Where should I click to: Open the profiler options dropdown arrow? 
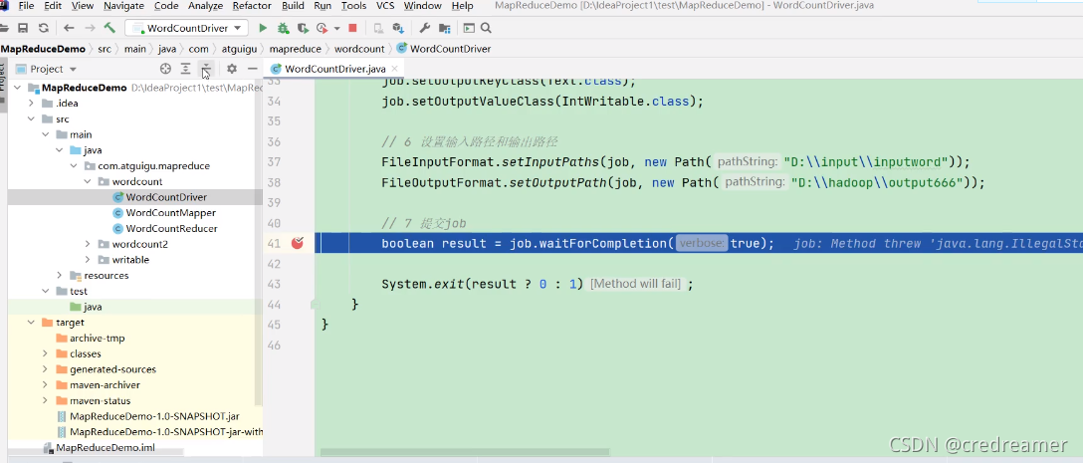pyautogui.click(x=337, y=28)
